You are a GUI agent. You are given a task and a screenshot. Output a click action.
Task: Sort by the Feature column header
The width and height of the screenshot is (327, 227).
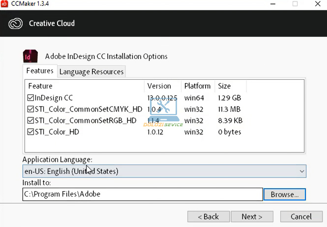pos(84,86)
